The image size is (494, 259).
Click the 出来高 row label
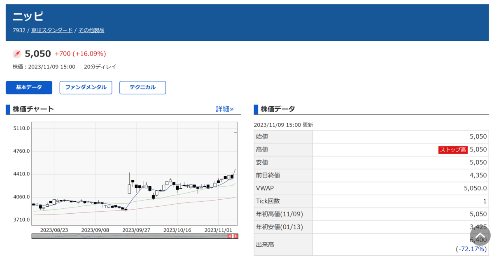[x=265, y=245]
